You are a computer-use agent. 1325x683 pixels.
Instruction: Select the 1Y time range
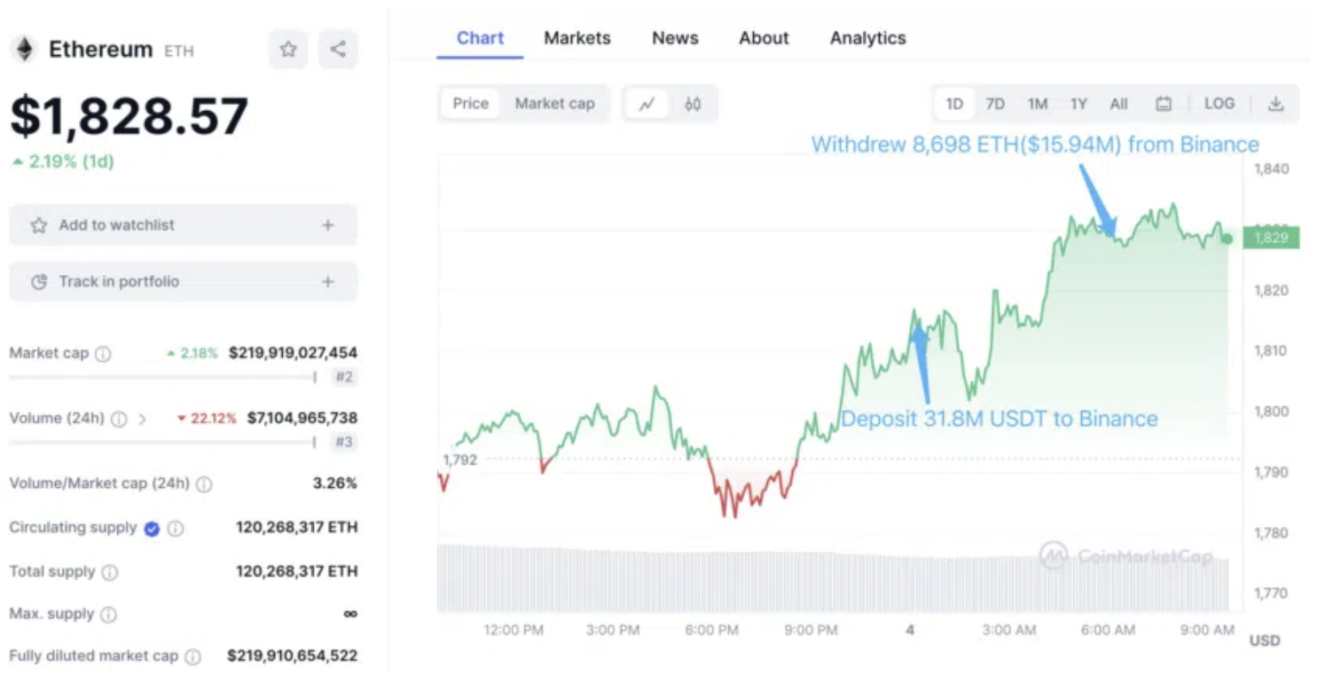tap(1078, 104)
